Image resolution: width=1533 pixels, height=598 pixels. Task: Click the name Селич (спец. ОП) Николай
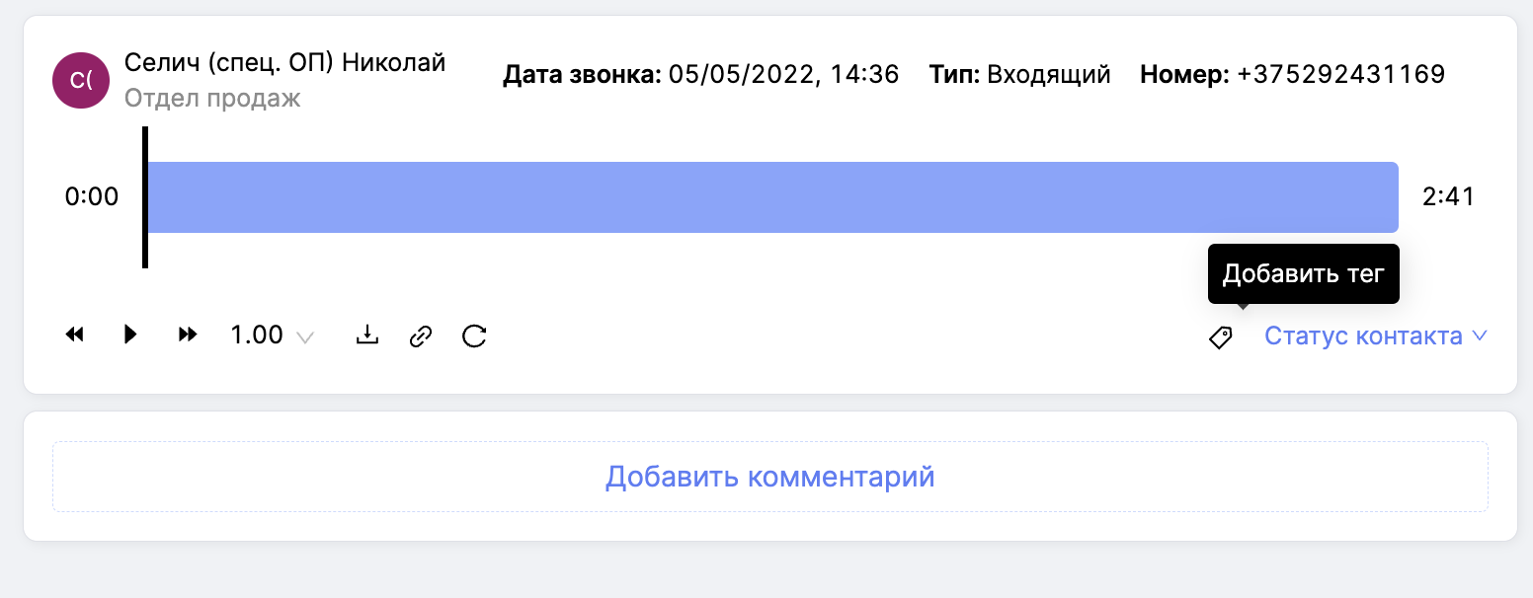(x=284, y=63)
